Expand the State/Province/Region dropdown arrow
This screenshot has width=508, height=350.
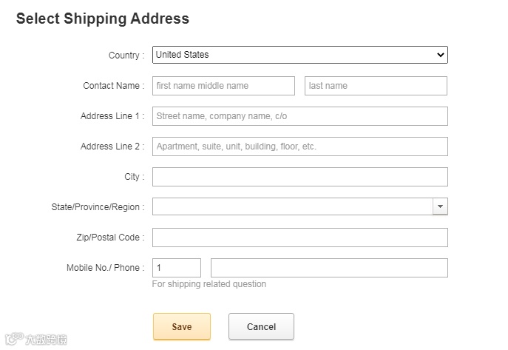tap(440, 206)
